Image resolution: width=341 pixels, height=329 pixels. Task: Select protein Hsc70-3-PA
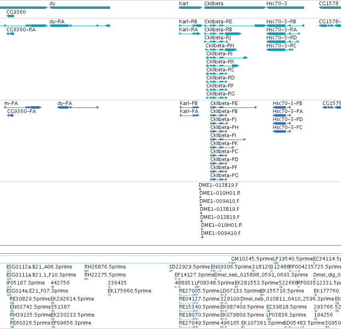(282, 115)
